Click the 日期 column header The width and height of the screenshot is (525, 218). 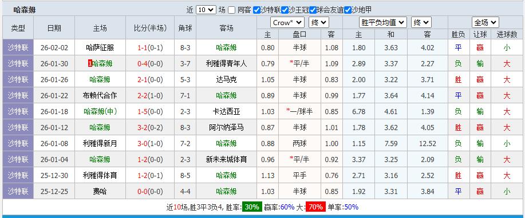click(x=54, y=28)
